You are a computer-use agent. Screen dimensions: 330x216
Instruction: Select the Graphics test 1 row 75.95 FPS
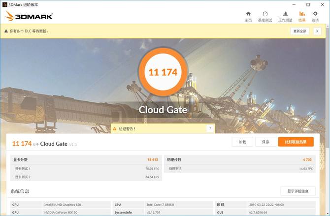tap(86, 169)
